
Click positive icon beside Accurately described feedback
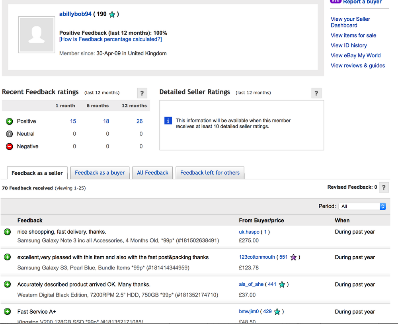tap(7, 284)
